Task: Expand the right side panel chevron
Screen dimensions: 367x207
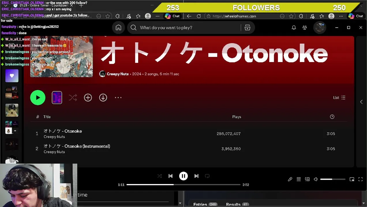Action: tap(361, 102)
